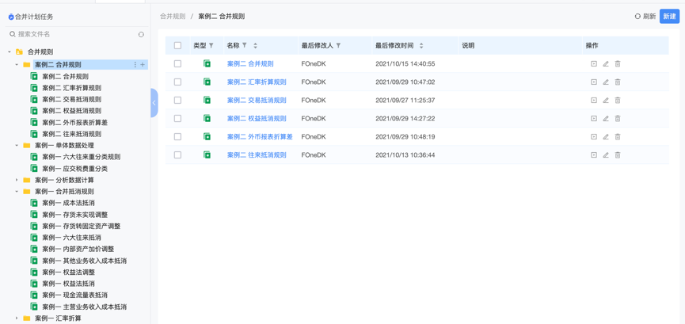Select 案例一 存货转固定资产调整 in tree
This screenshot has height=324, width=685.
point(82,226)
